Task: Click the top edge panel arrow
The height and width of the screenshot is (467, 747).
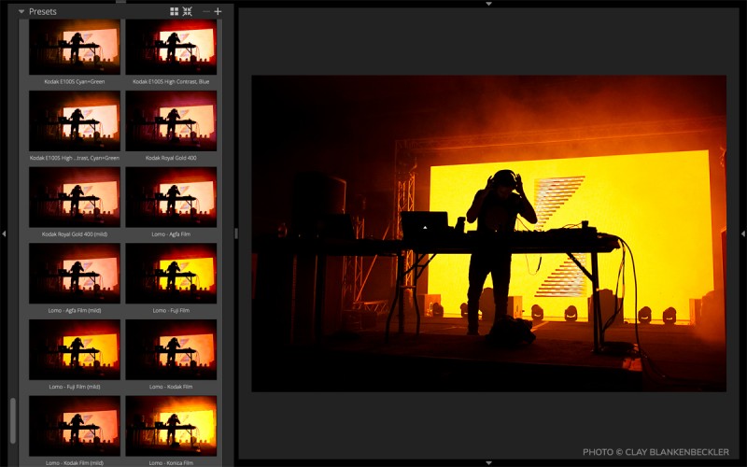Action: (488, 4)
